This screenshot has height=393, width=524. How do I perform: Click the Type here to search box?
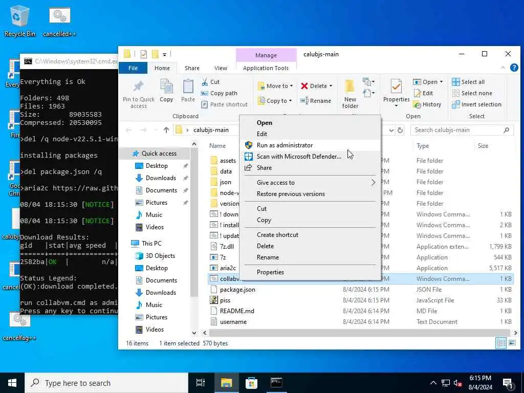click(106, 383)
